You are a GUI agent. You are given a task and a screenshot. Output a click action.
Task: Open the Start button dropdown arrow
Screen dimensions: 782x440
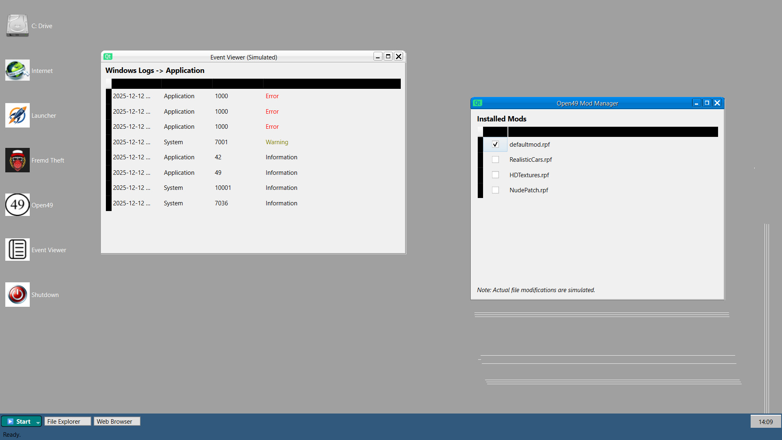click(x=37, y=421)
